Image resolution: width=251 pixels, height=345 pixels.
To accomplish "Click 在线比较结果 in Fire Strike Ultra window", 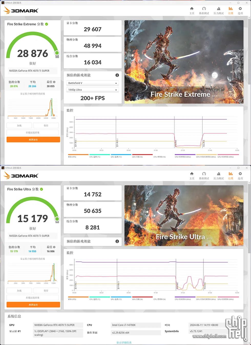I will (33, 298).
